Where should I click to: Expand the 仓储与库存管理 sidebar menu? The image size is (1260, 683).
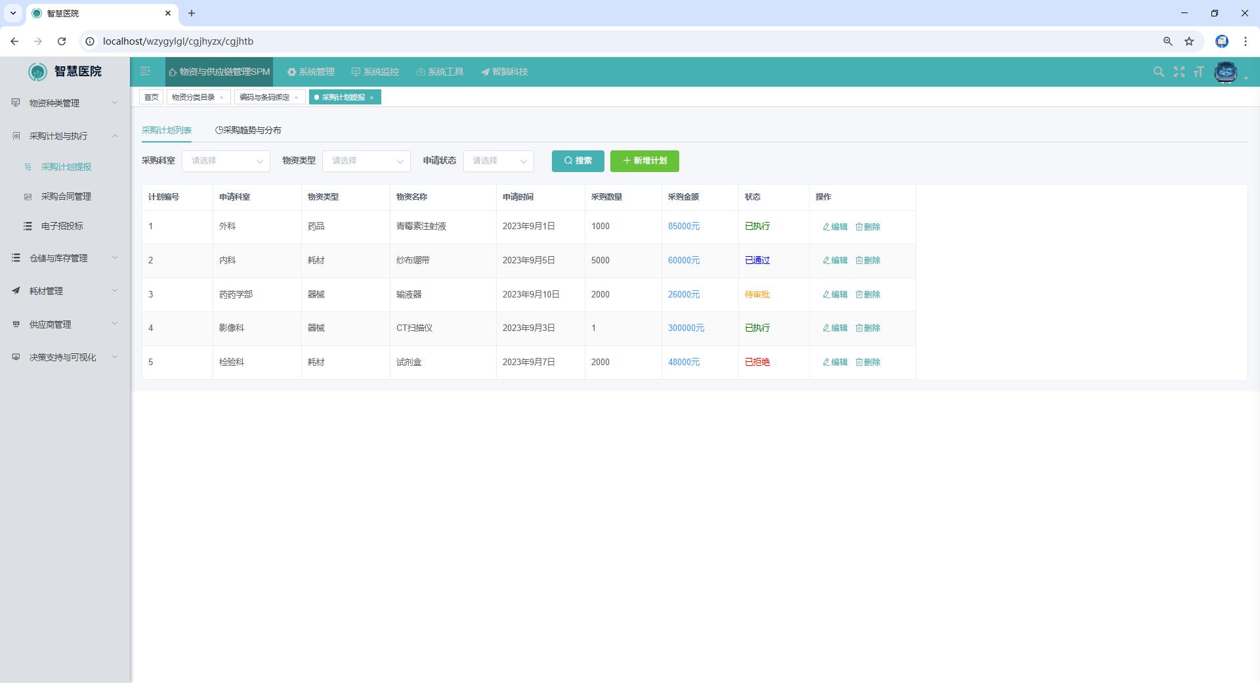(x=64, y=258)
